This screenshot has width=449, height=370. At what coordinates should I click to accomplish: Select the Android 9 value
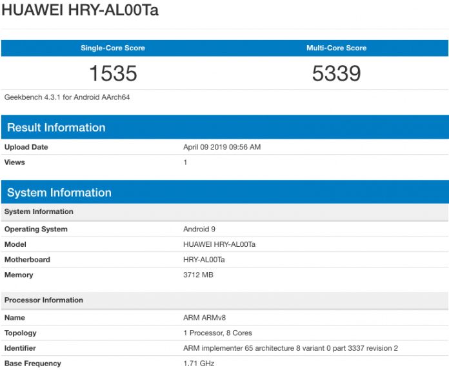[199, 229]
